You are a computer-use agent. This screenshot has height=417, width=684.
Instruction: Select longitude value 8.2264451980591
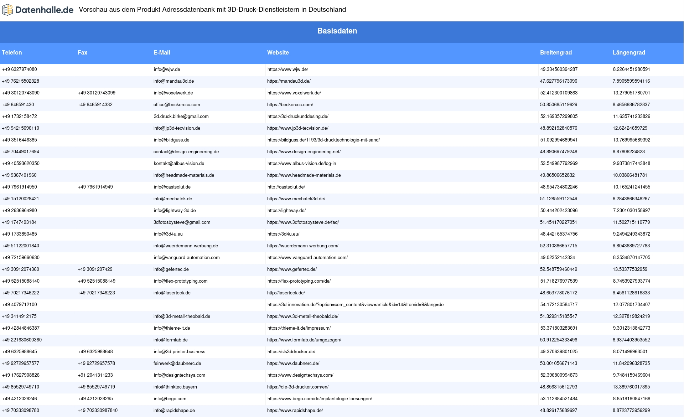(x=632, y=69)
